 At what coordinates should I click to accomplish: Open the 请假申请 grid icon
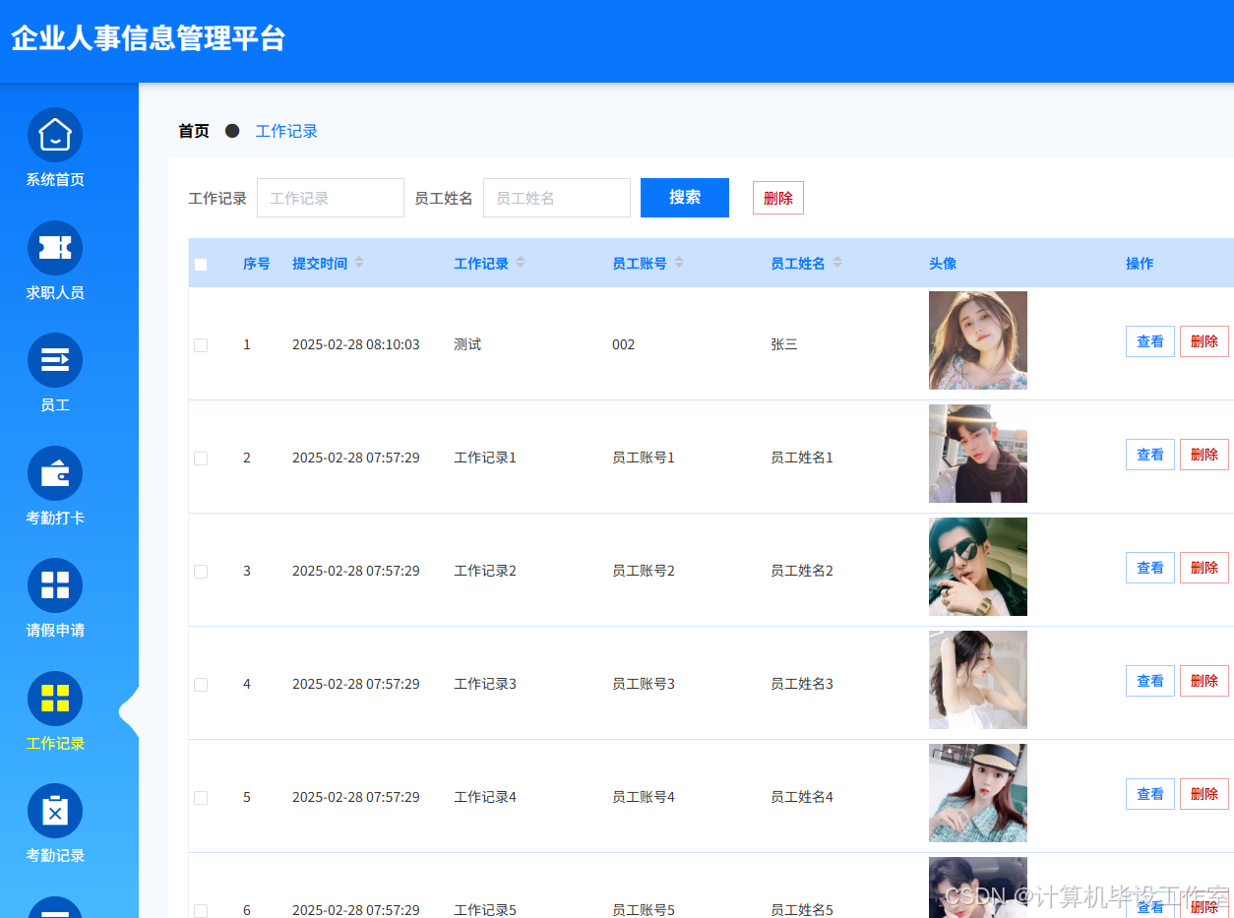click(55, 585)
